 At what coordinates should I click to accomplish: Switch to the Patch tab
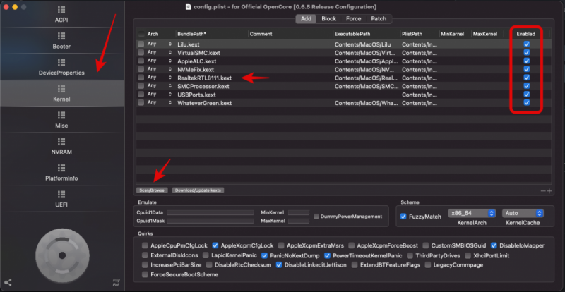click(x=379, y=19)
